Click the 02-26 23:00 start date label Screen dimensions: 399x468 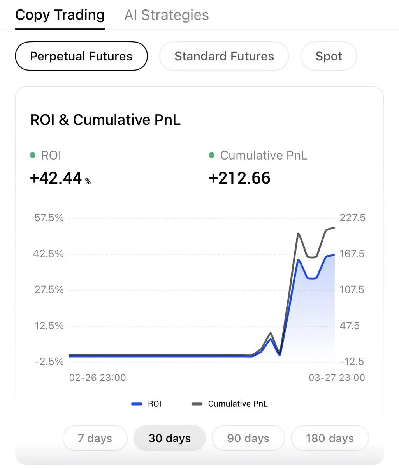coord(97,378)
